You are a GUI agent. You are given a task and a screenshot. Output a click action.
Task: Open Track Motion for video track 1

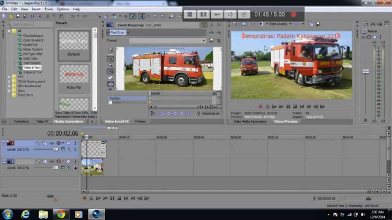pyautogui.click(x=45, y=143)
